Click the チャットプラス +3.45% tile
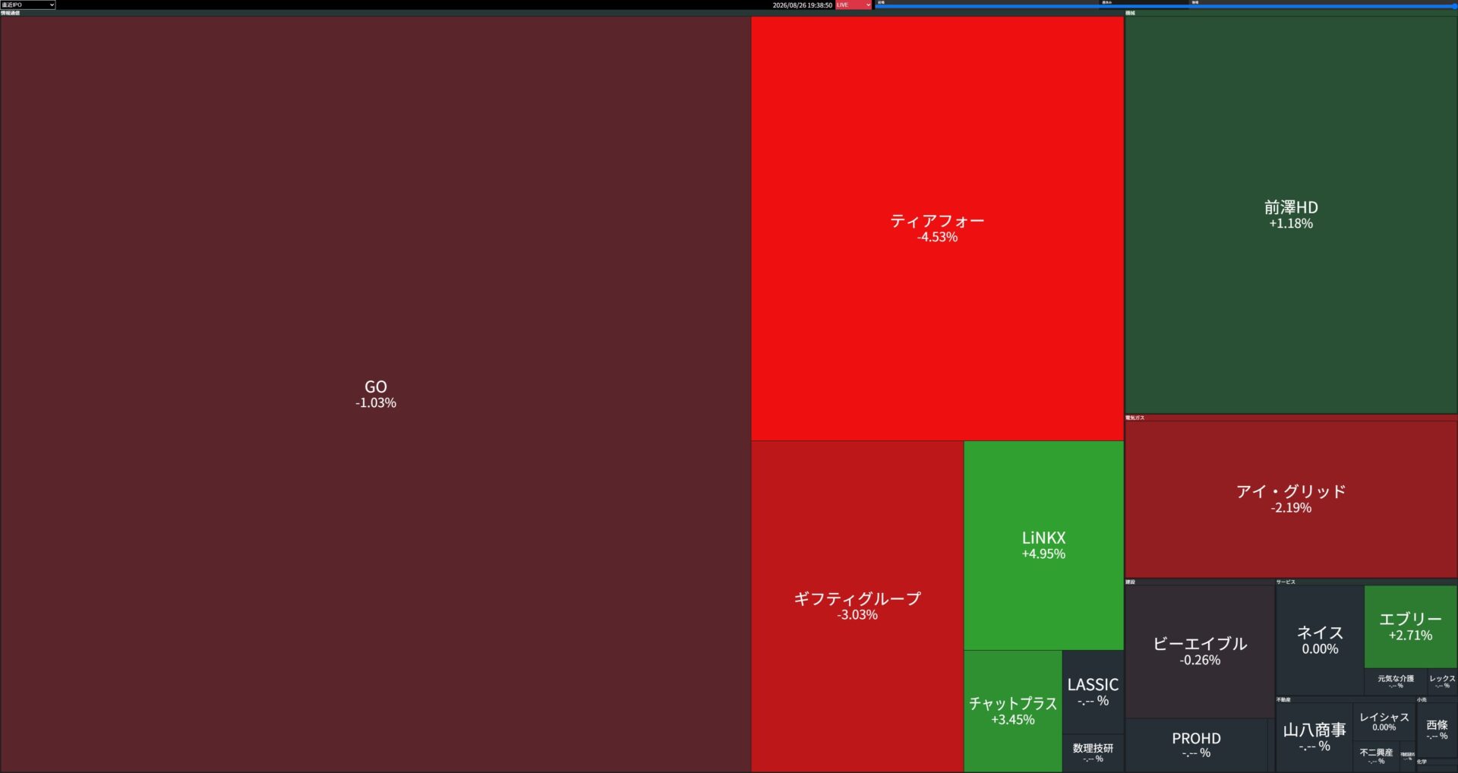The height and width of the screenshot is (773, 1458). [1013, 711]
